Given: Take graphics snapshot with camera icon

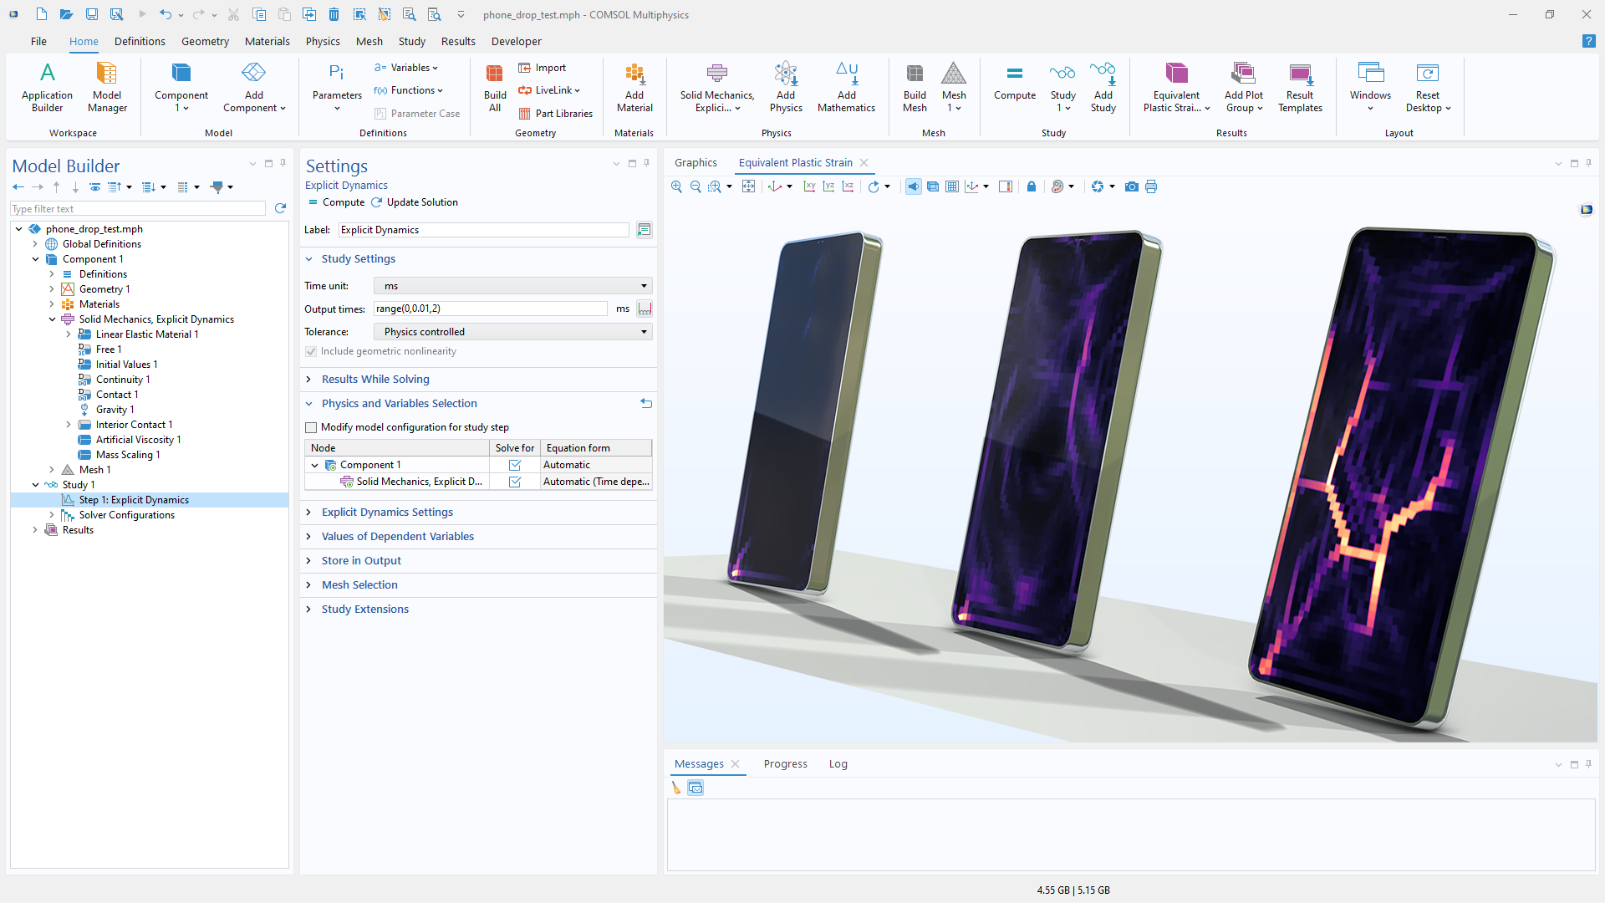Looking at the screenshot, I should [x=1131, y=186].
